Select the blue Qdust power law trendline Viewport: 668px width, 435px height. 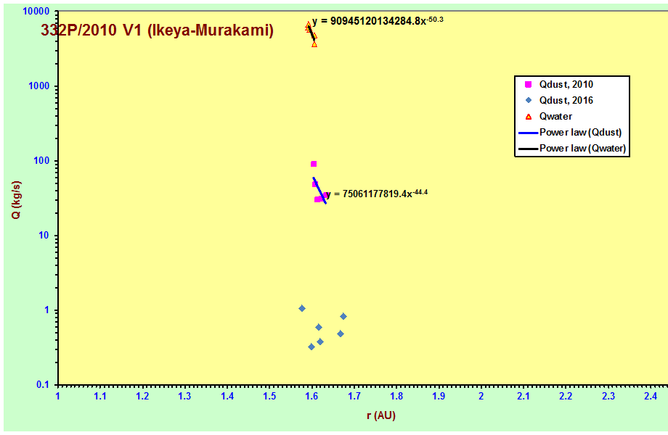pos(319,191)
